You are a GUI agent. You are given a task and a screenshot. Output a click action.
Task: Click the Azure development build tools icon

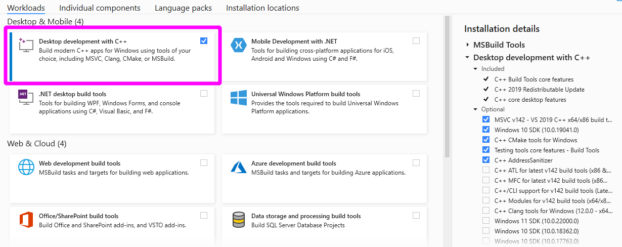(238, 167)
